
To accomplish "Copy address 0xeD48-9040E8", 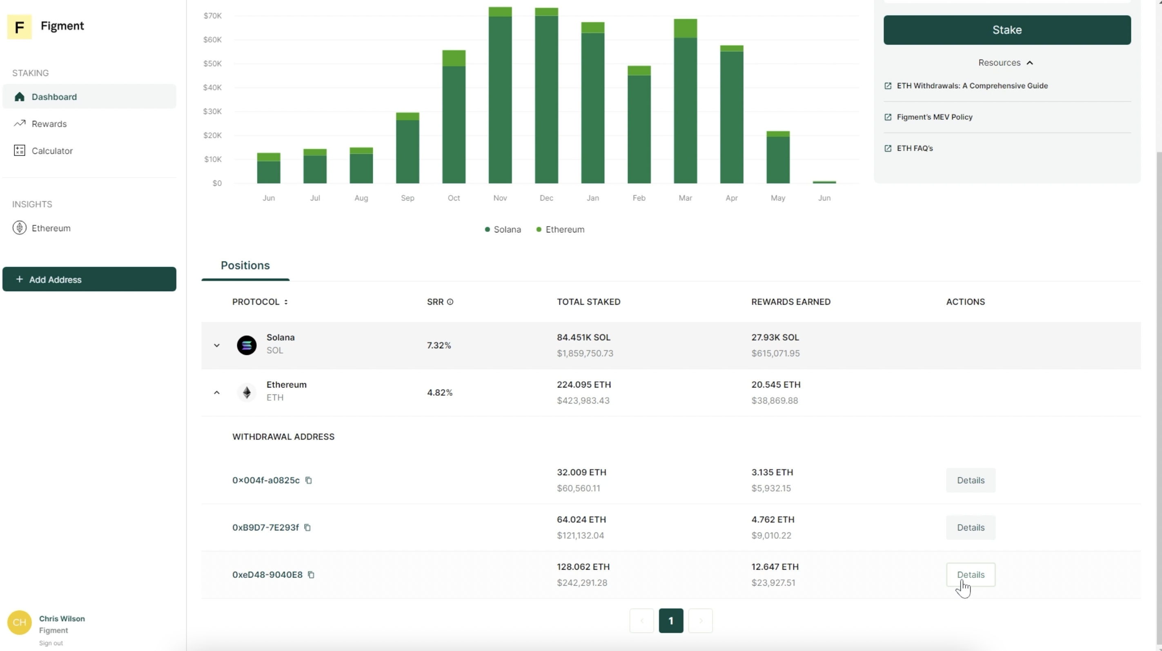I will tap(311, 575).
